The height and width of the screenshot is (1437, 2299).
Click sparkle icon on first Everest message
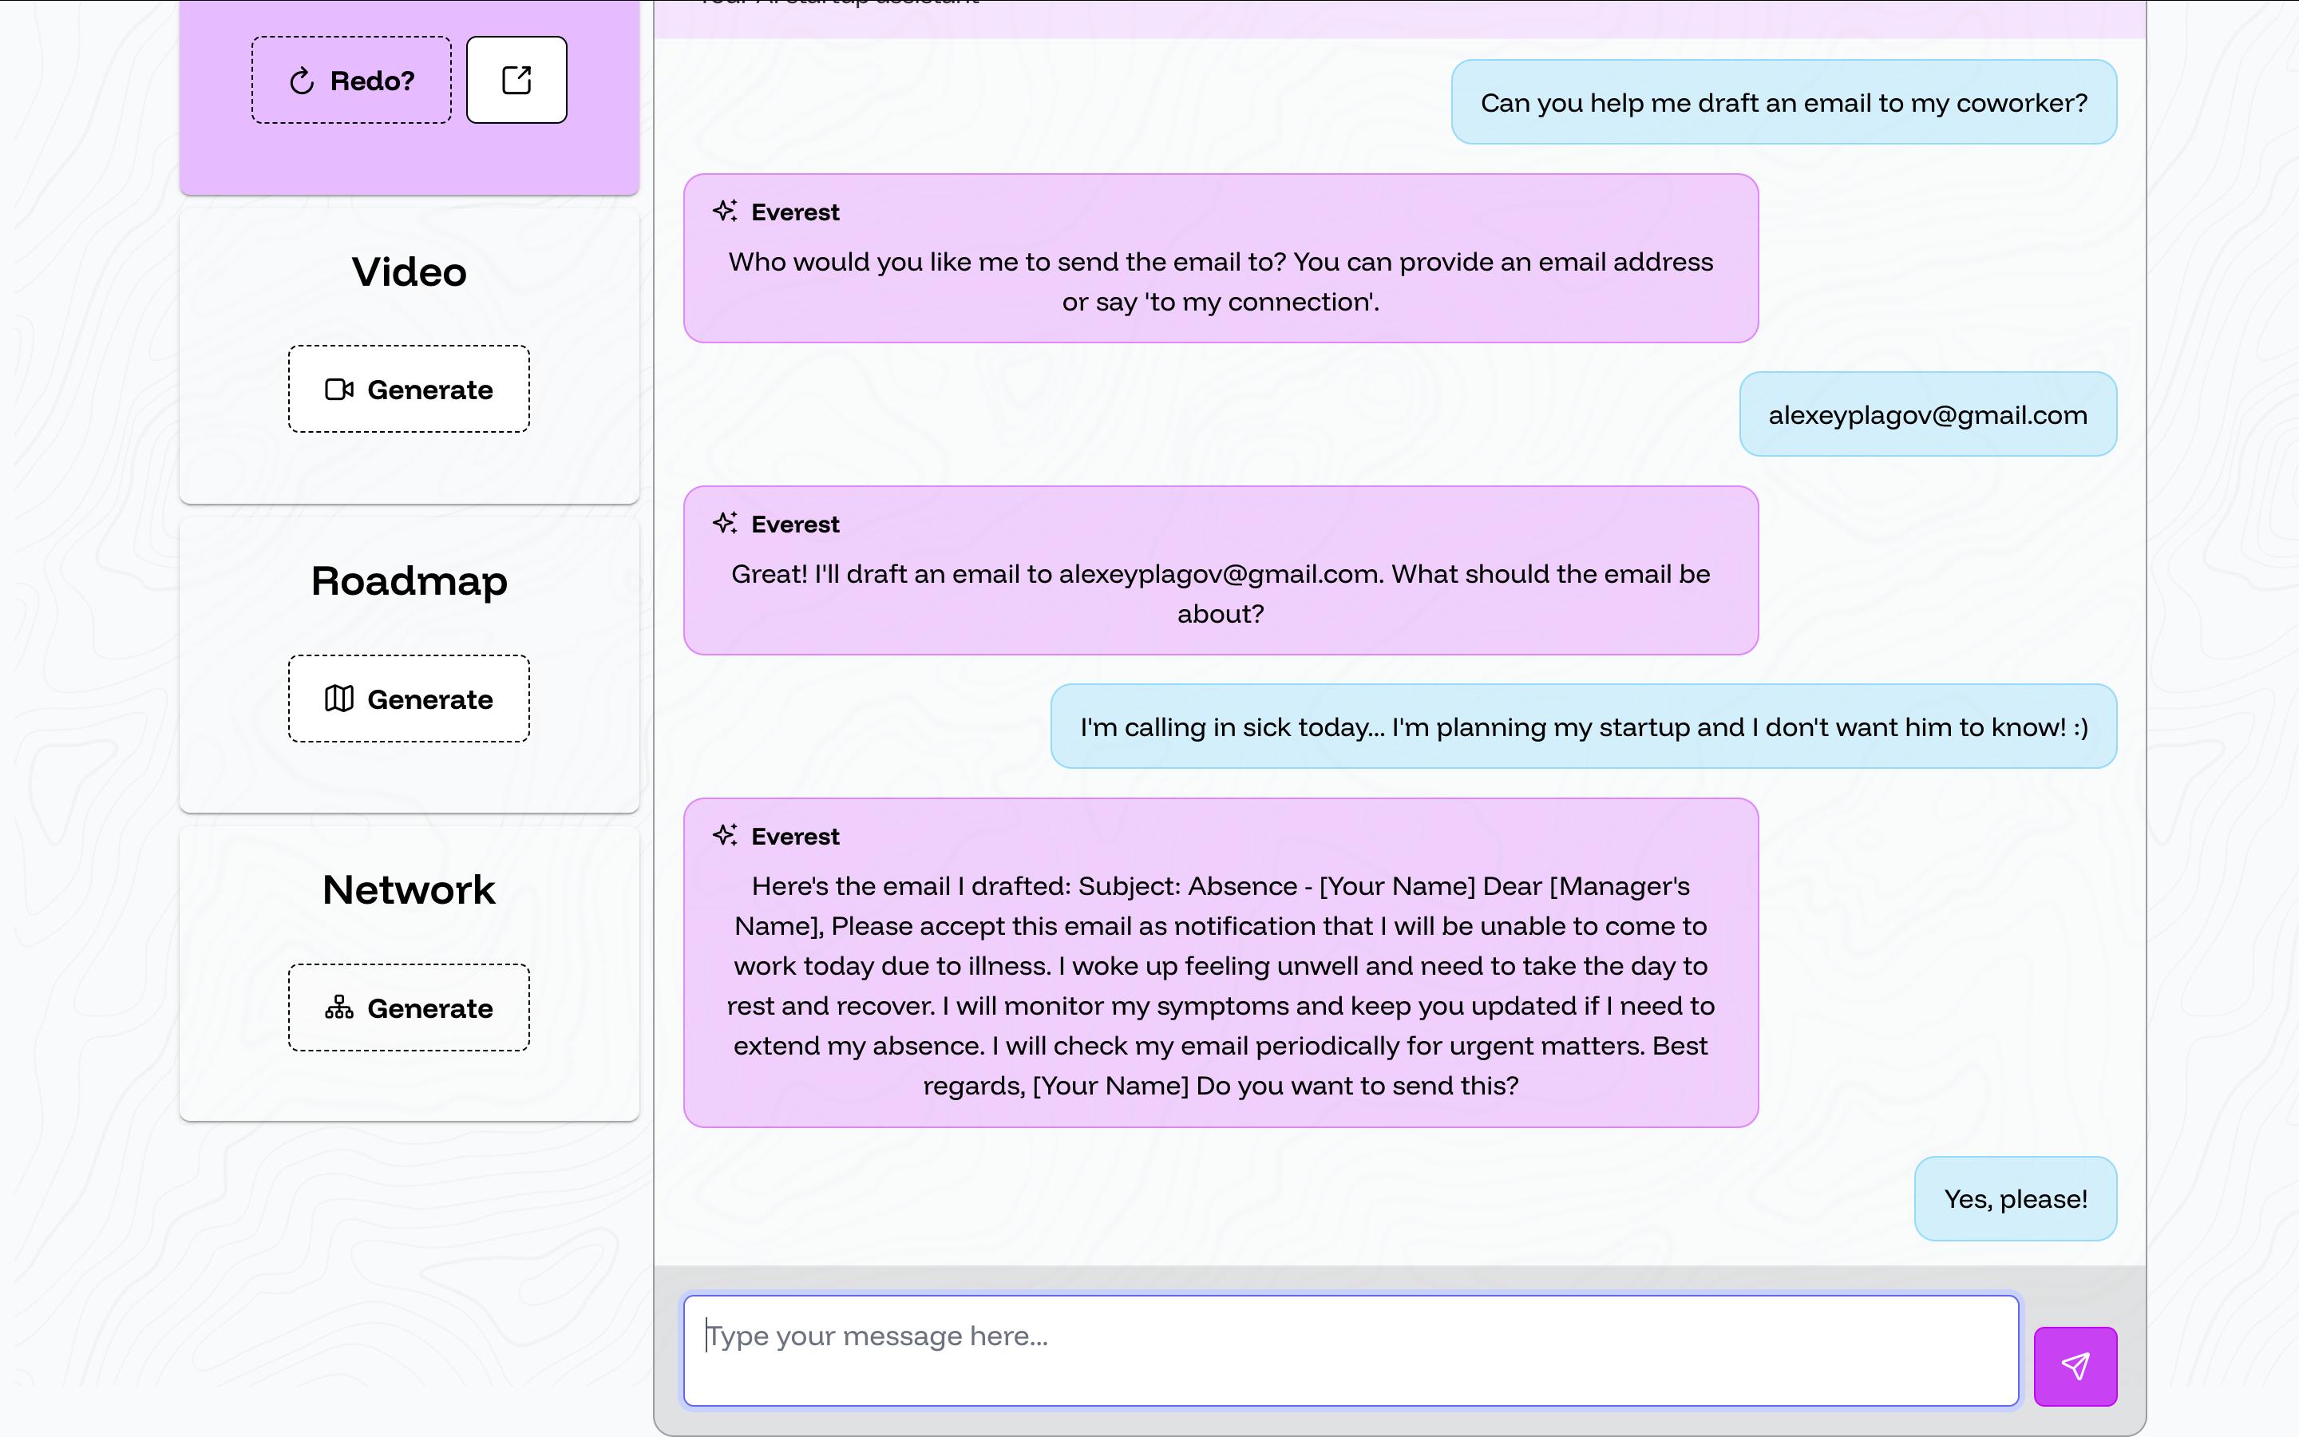[725, 211]
